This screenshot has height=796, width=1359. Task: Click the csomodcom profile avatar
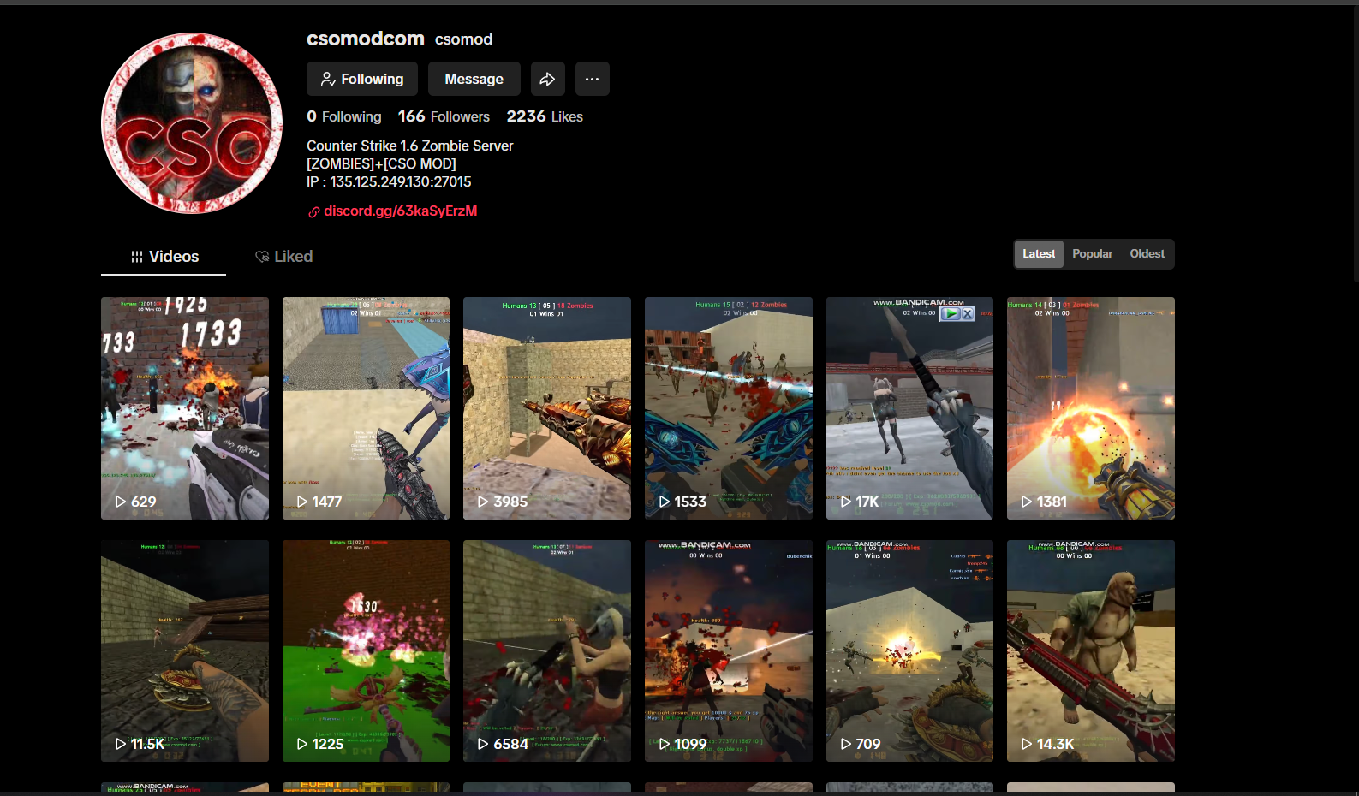click(192, 123)
